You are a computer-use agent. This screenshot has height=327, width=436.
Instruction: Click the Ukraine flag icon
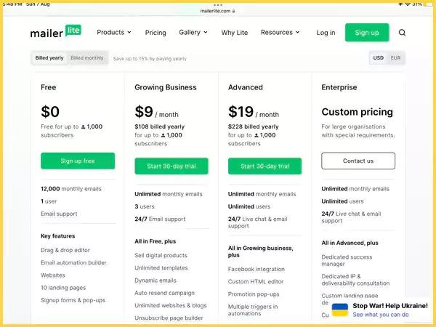tap(340, 310)
